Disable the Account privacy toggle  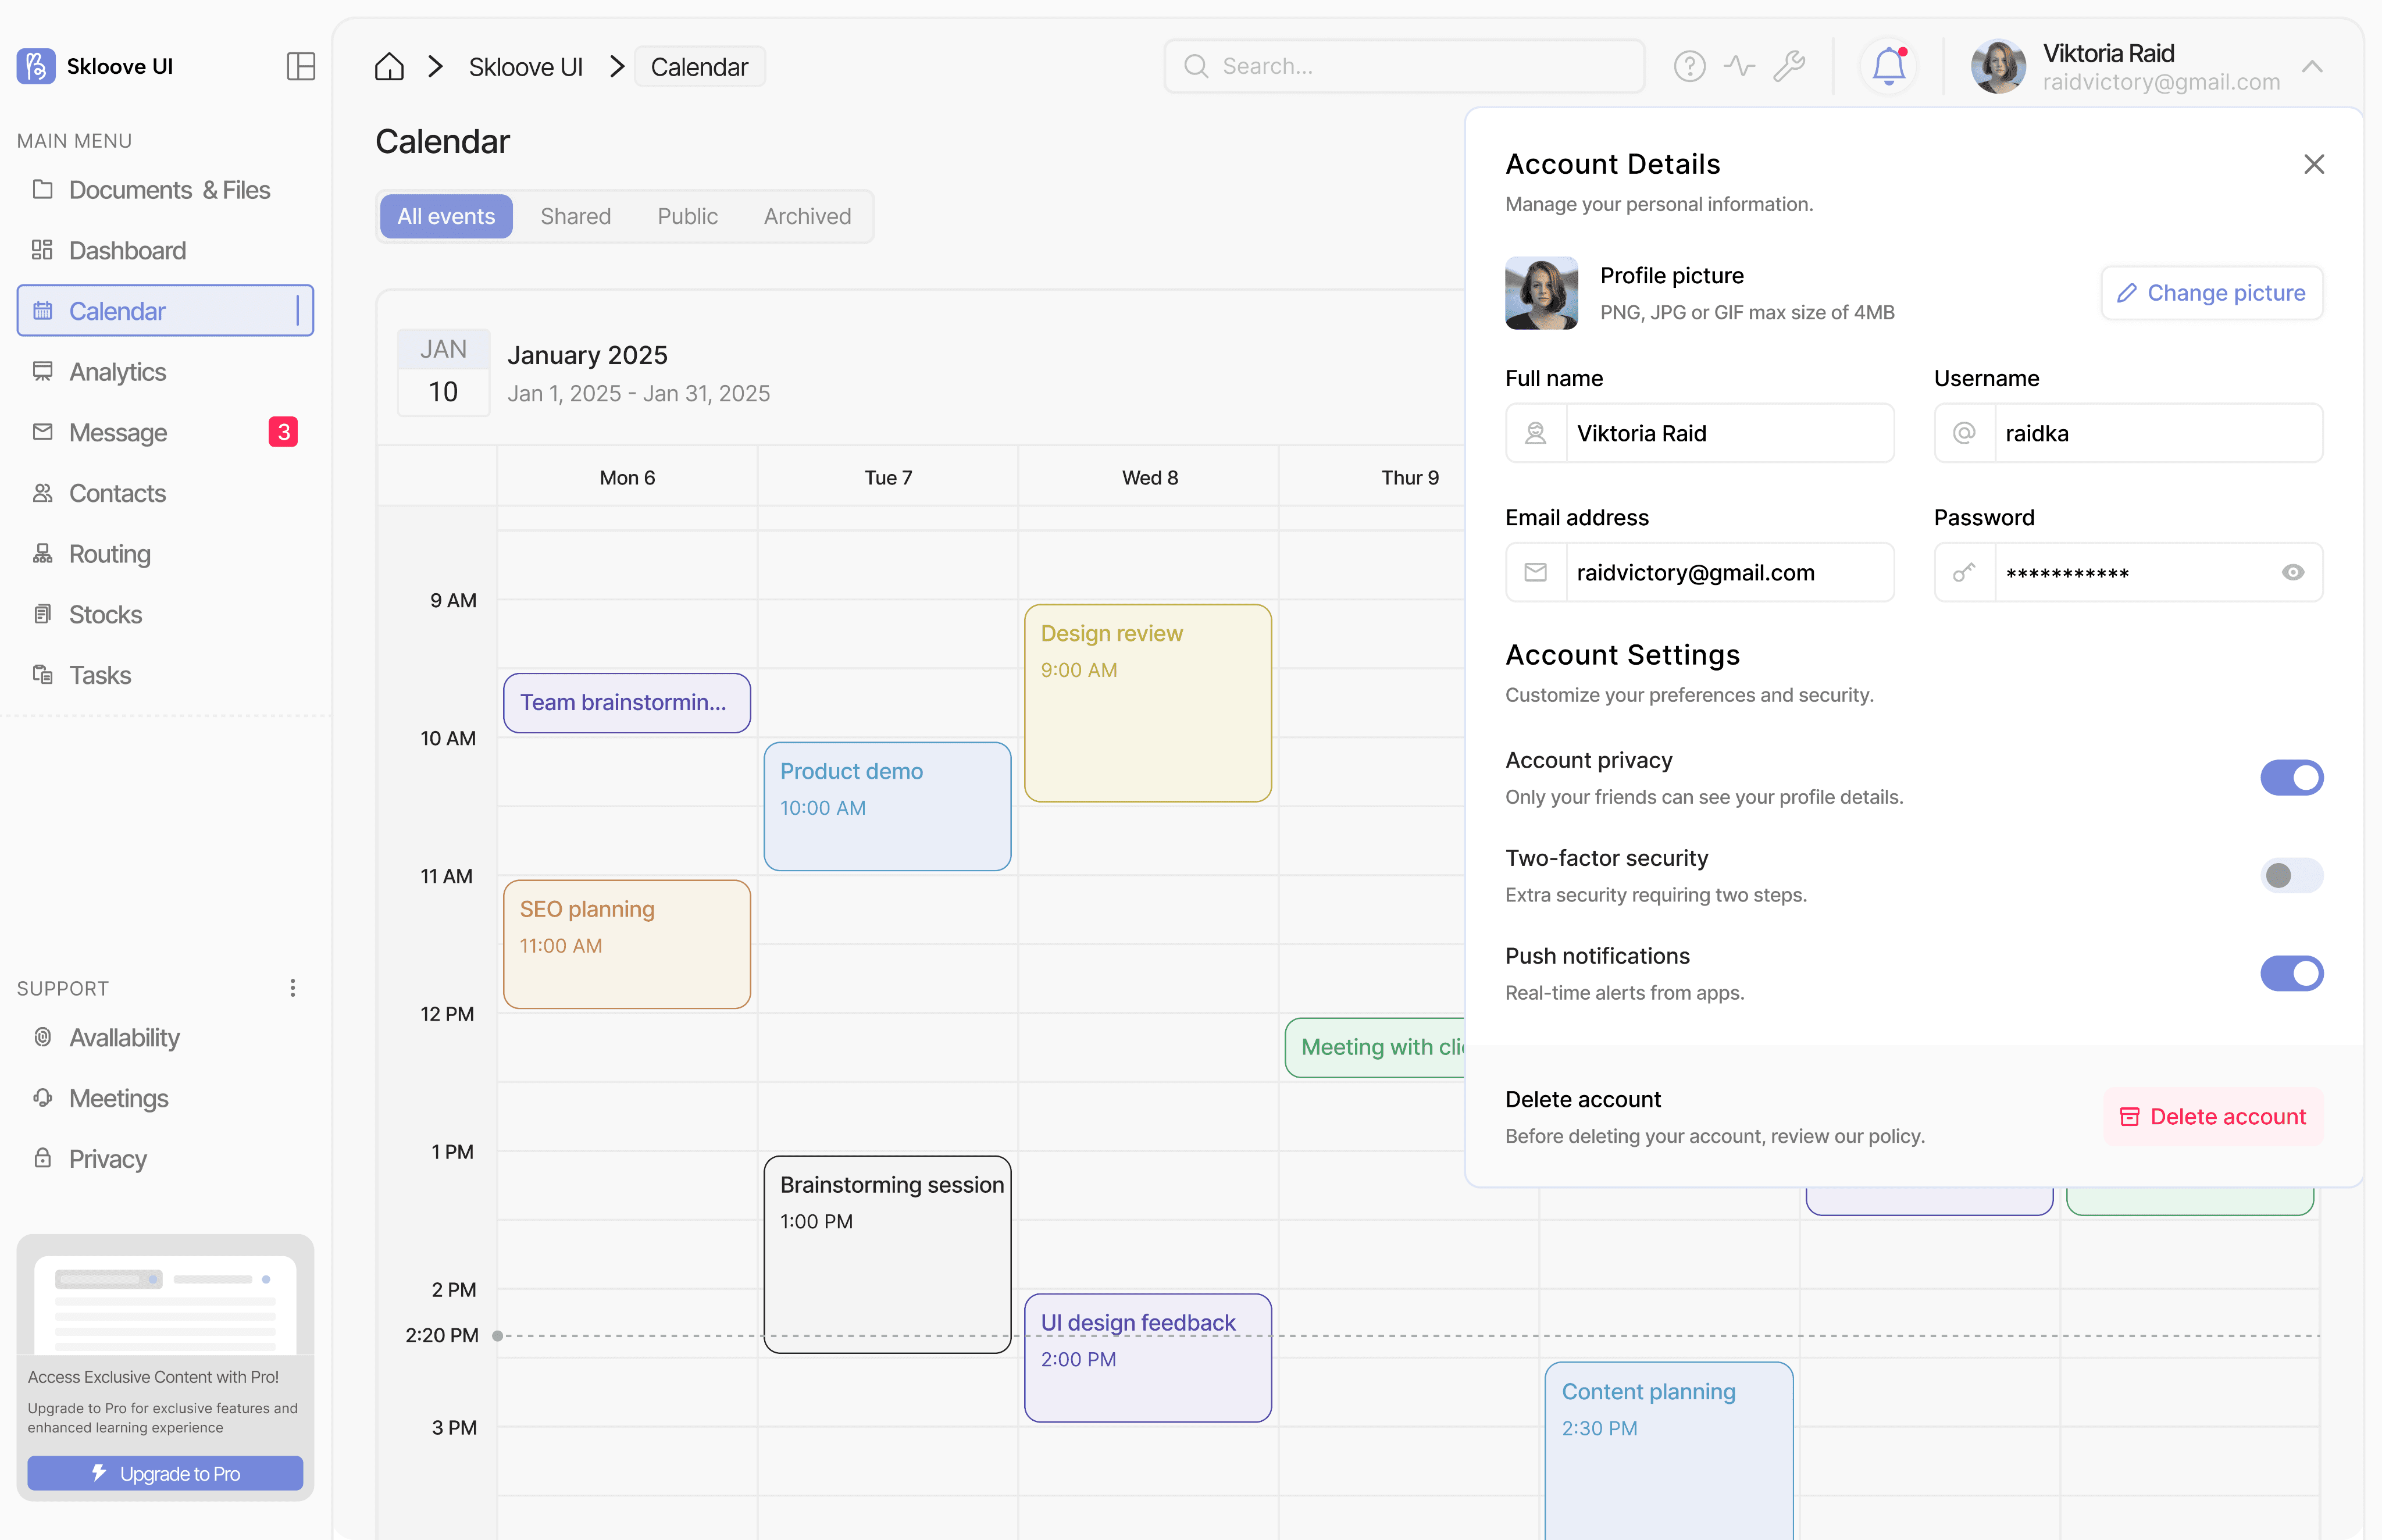(2291, 777)
